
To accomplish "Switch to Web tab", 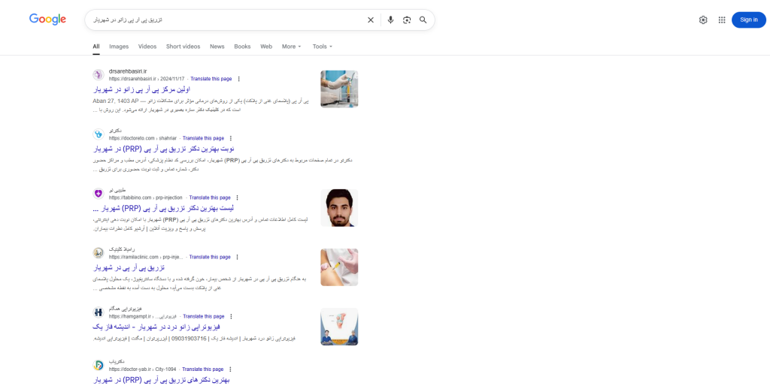I will (x=266, y=47).
